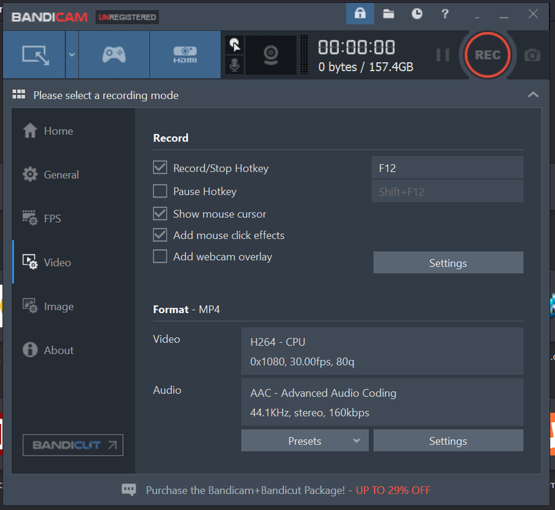Click the AAC audio format box
The height and width of the screenshot is (510, 555).
(382, 402)
